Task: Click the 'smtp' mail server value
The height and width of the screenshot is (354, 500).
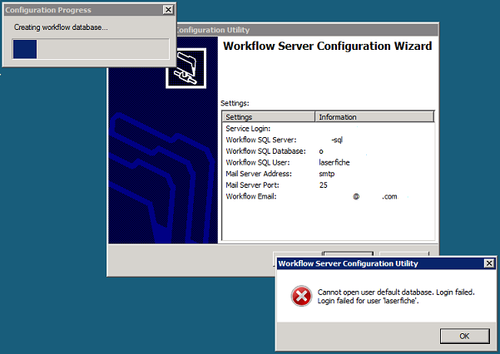Action: (326, 174)
